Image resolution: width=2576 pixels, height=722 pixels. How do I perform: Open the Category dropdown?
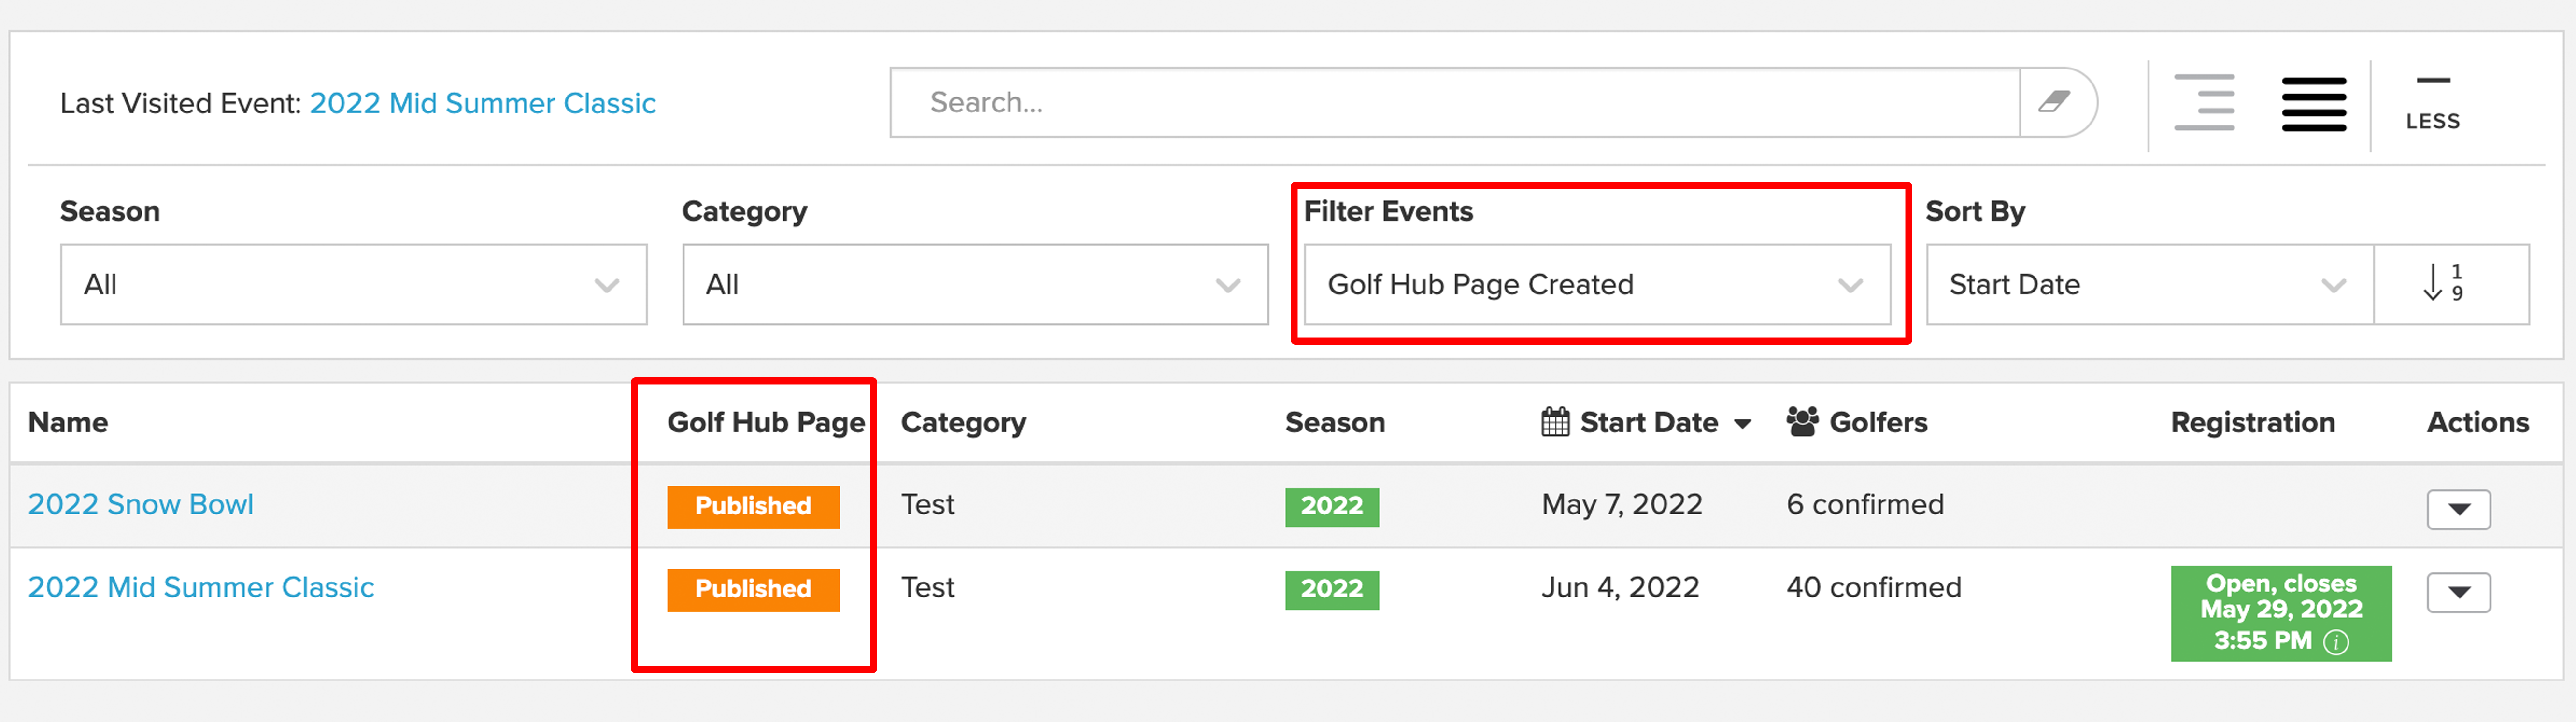pyautogui.click(x=975, y=285)
